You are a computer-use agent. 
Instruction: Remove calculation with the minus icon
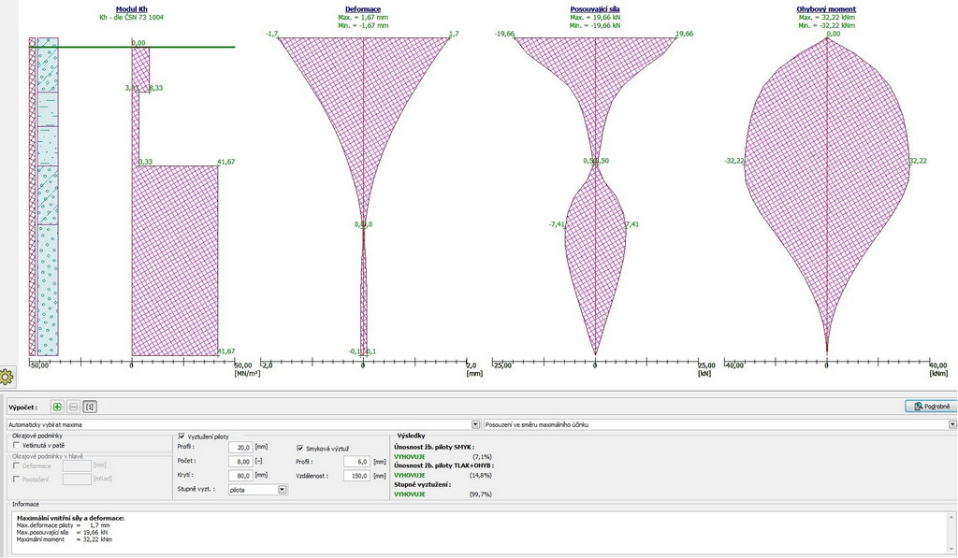click(74, 407)
